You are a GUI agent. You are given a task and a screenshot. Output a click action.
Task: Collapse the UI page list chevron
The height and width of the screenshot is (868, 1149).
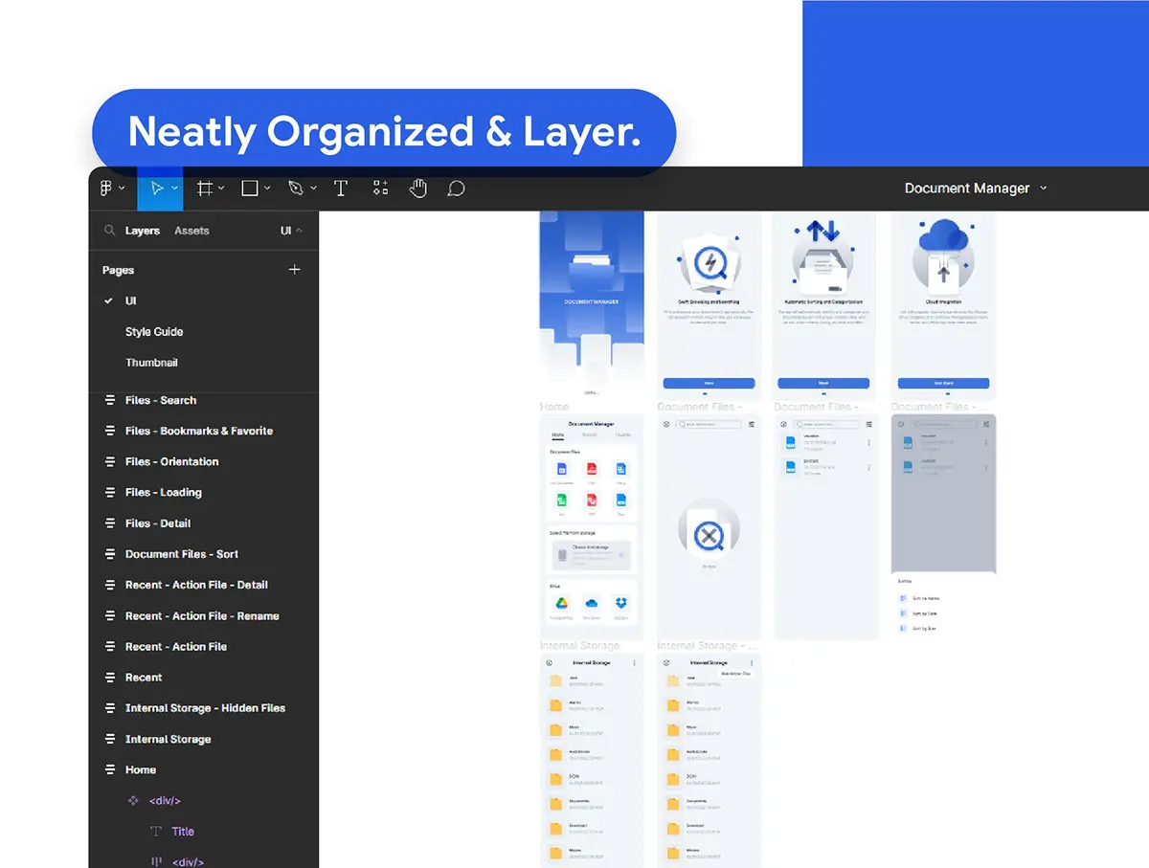[299, 231]
